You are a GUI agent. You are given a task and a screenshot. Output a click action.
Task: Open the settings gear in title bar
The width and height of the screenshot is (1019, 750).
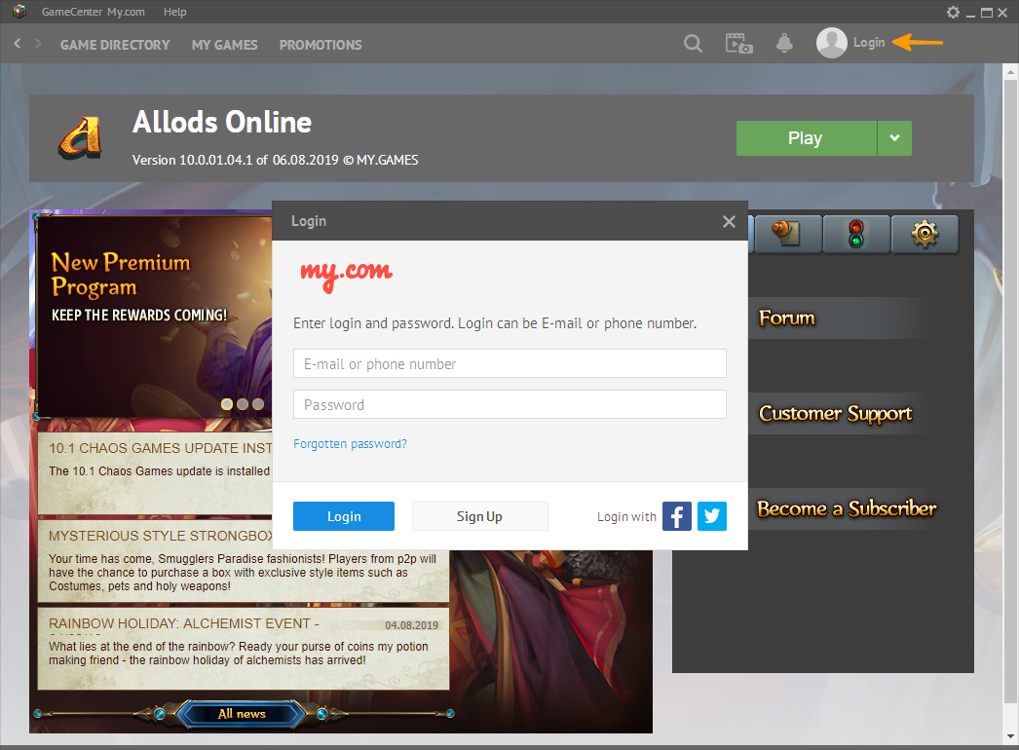pos(953,12)
